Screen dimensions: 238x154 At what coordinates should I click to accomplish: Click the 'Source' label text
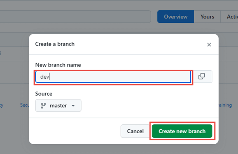pyautogui.click(x=44, y=94)
